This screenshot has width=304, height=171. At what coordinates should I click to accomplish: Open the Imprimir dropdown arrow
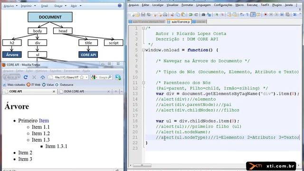click(x=35, y=6)
